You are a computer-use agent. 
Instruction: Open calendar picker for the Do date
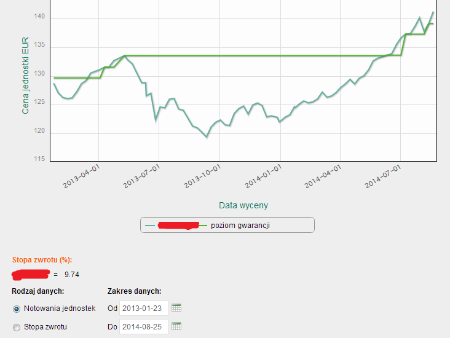[176, 326]
